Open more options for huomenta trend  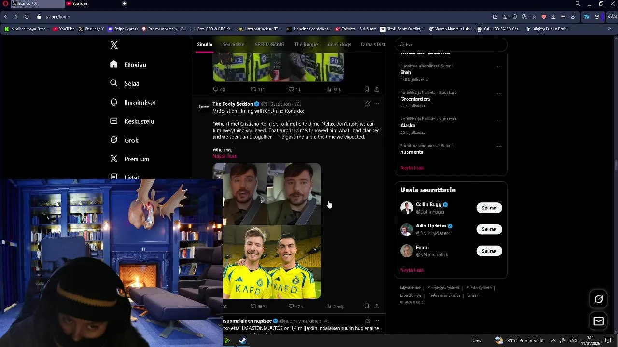(499, 146)
